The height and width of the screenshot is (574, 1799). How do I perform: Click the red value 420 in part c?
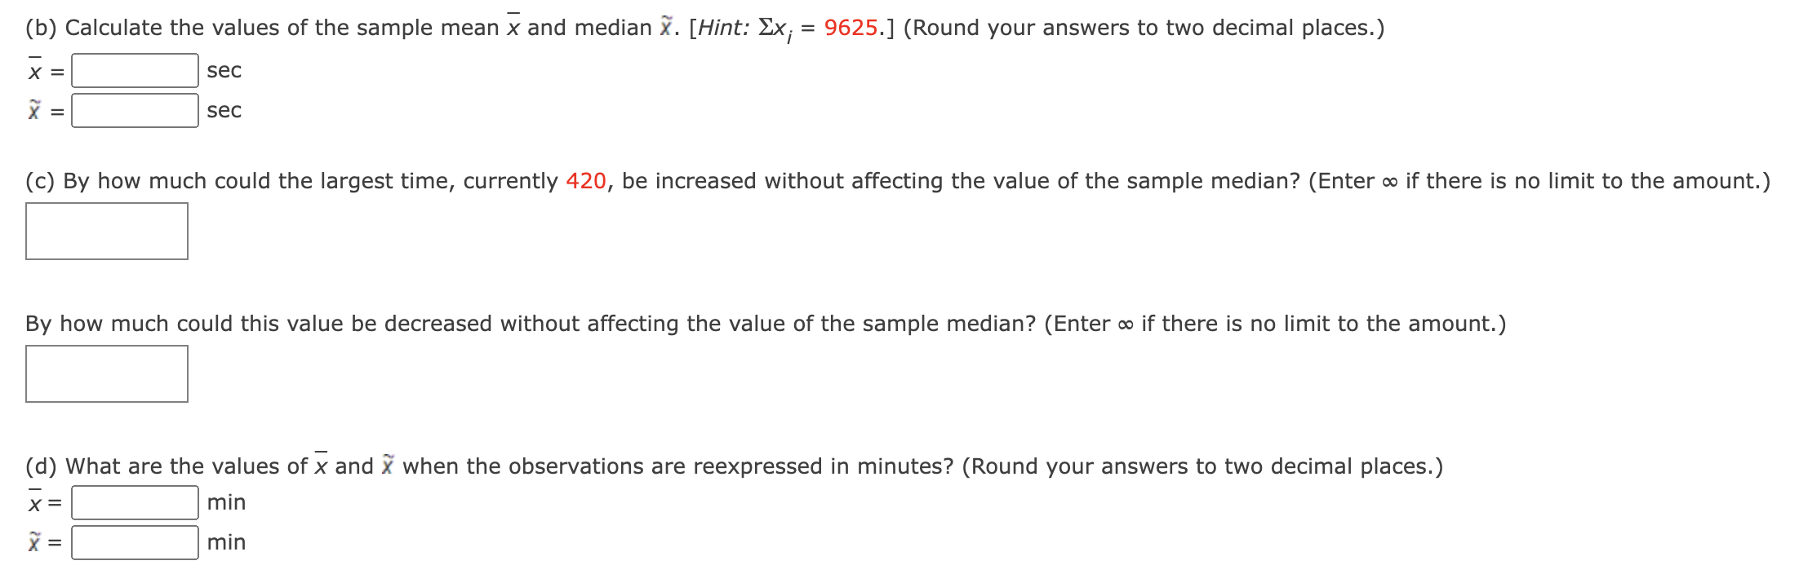pos(588,181)
